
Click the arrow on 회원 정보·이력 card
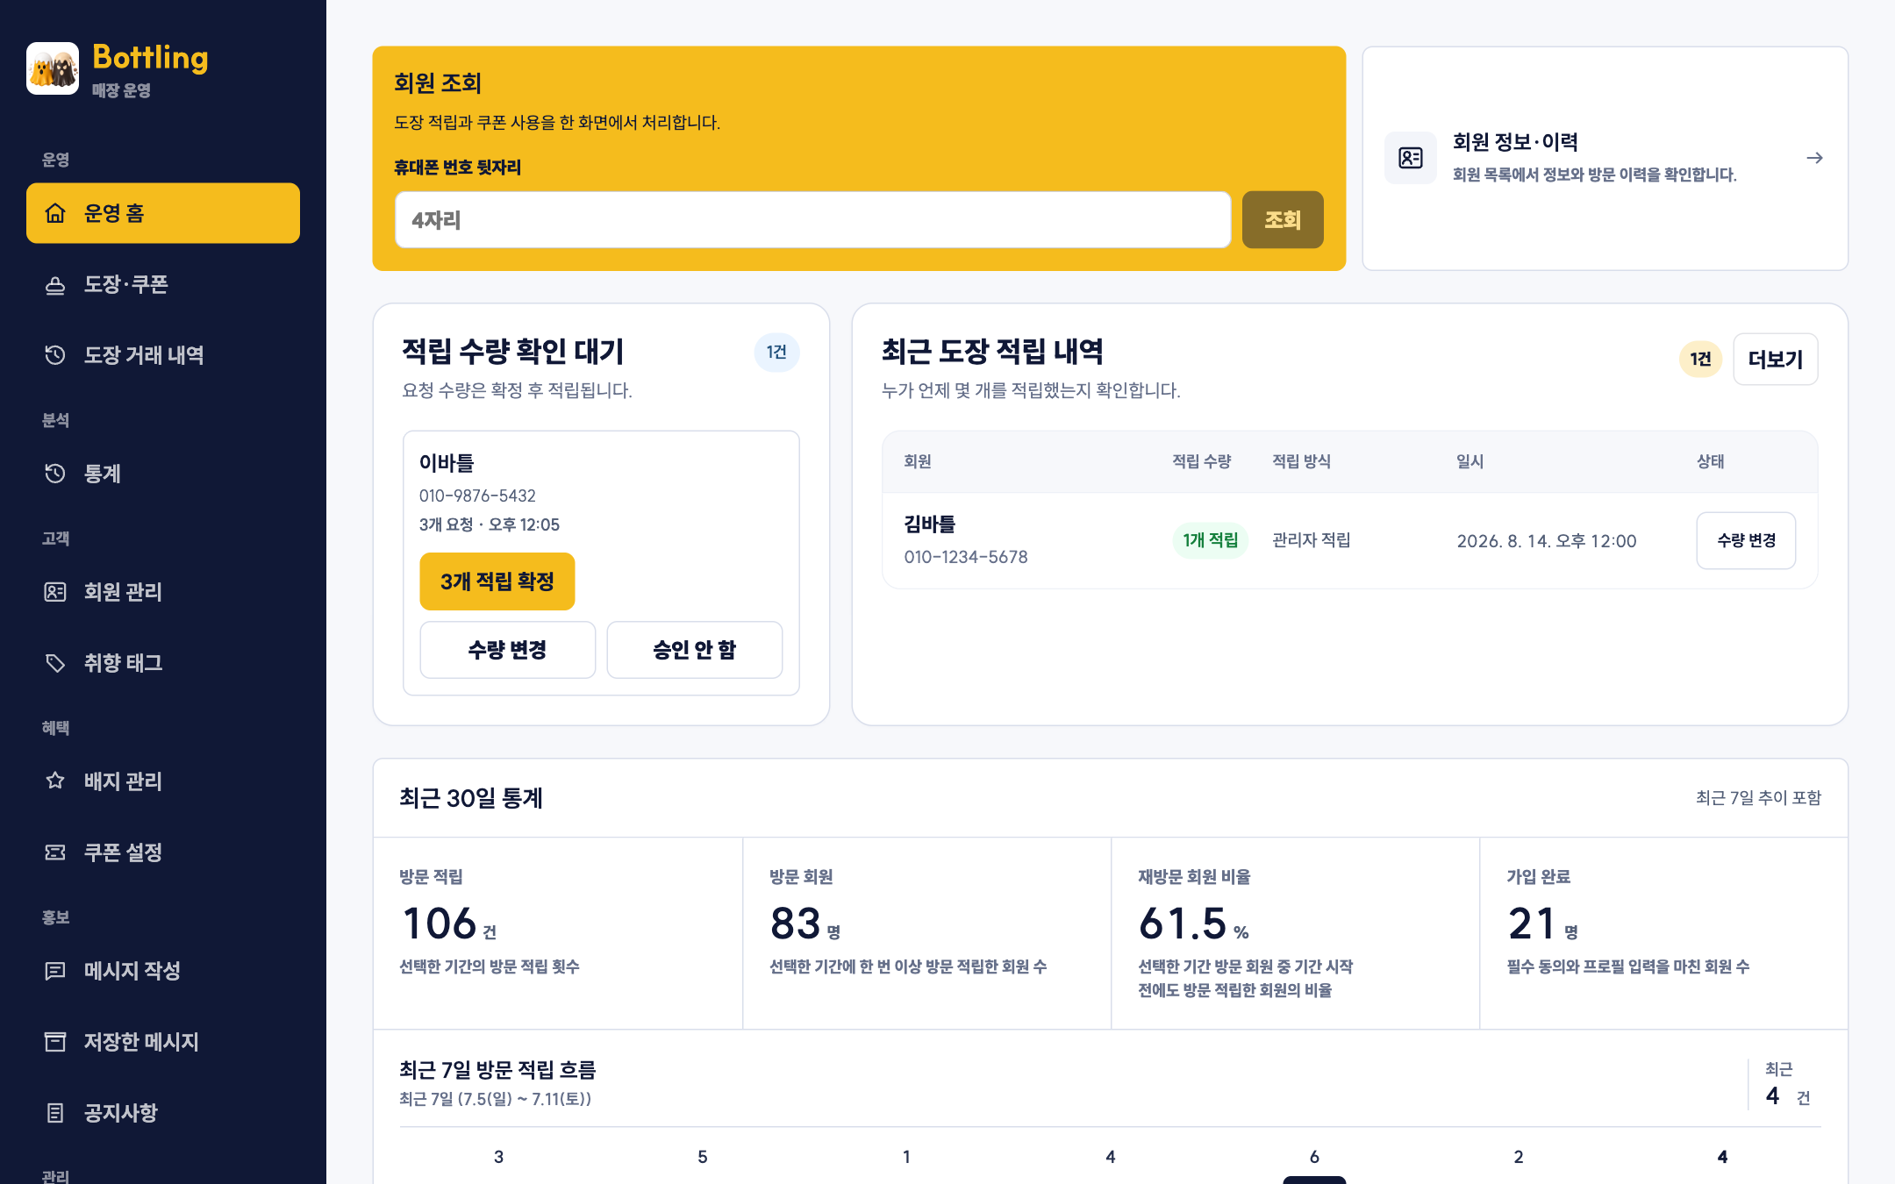[1815, 158]
